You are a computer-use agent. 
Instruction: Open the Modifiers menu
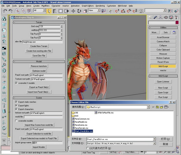45,6
